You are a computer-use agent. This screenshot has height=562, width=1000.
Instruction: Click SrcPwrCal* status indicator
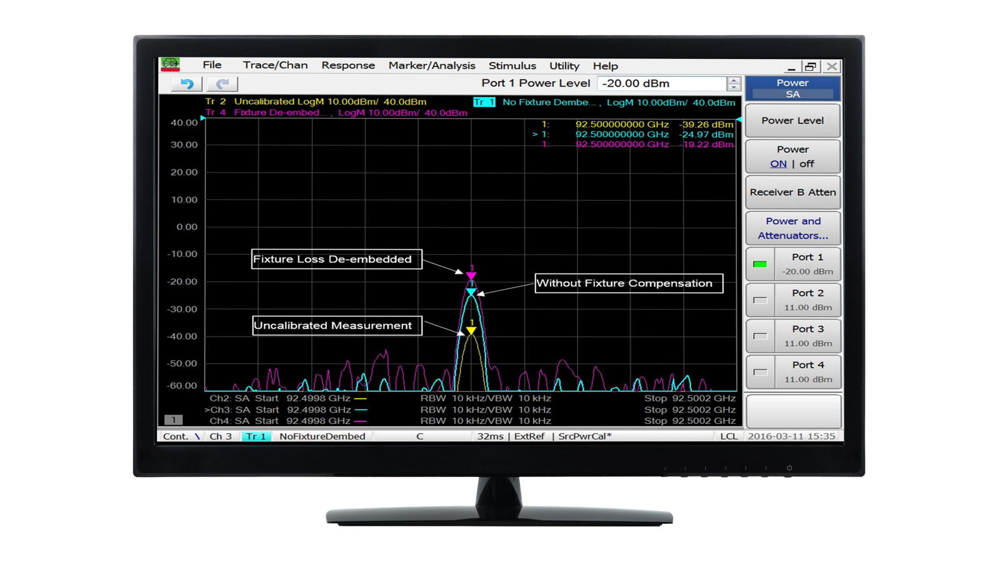click(585, 436)
